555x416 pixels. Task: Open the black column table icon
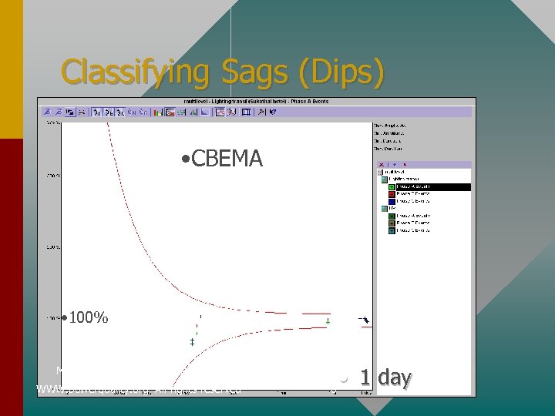247,112
